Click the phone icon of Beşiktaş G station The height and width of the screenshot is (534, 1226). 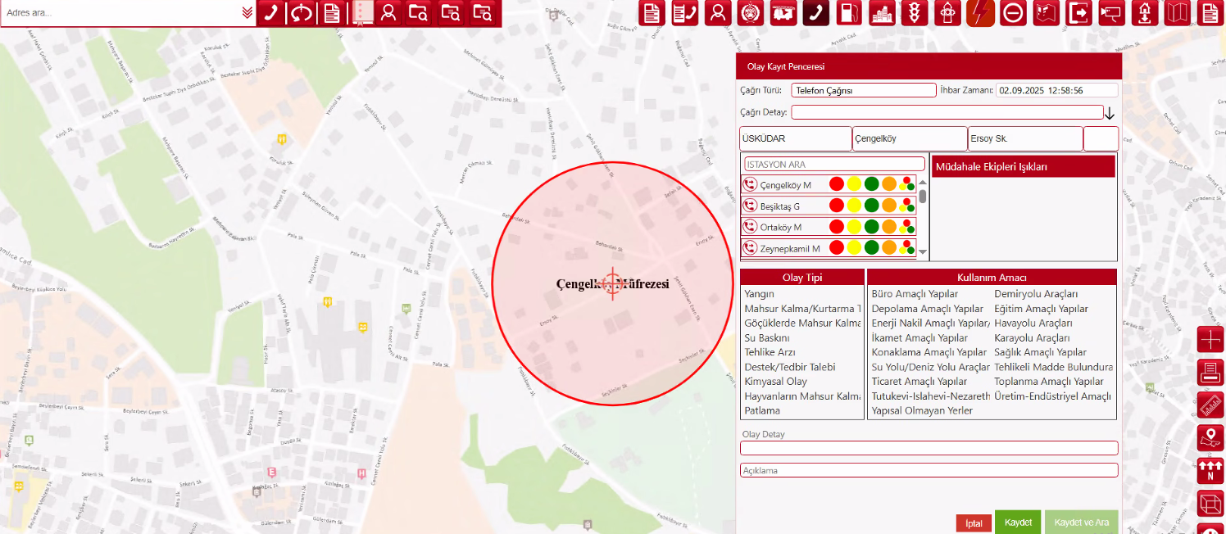tap(750, 206)
